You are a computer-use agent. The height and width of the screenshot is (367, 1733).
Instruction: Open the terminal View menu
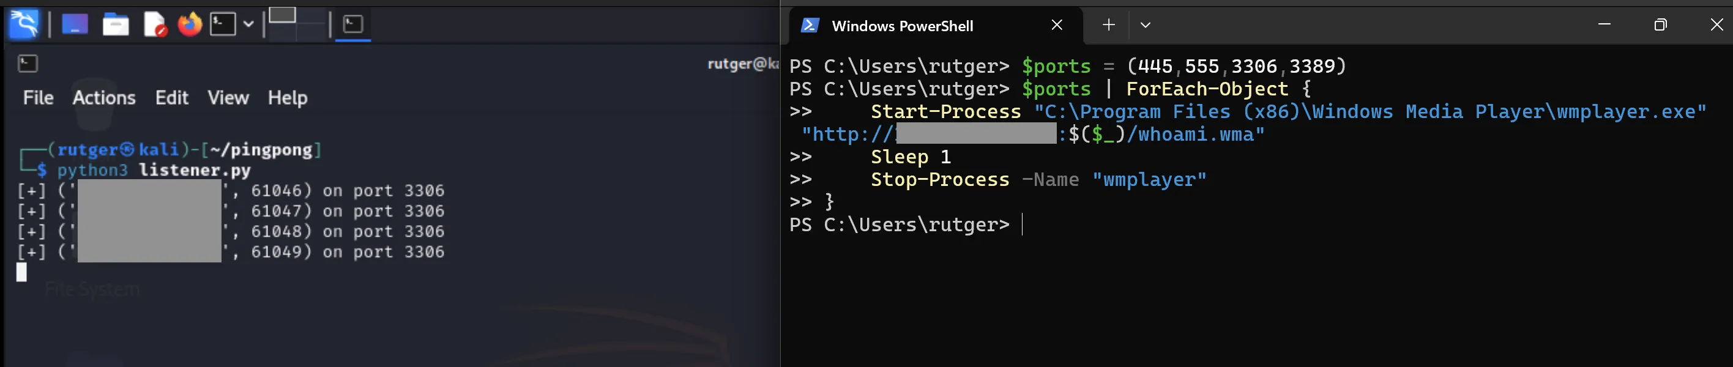coord(228,98)
